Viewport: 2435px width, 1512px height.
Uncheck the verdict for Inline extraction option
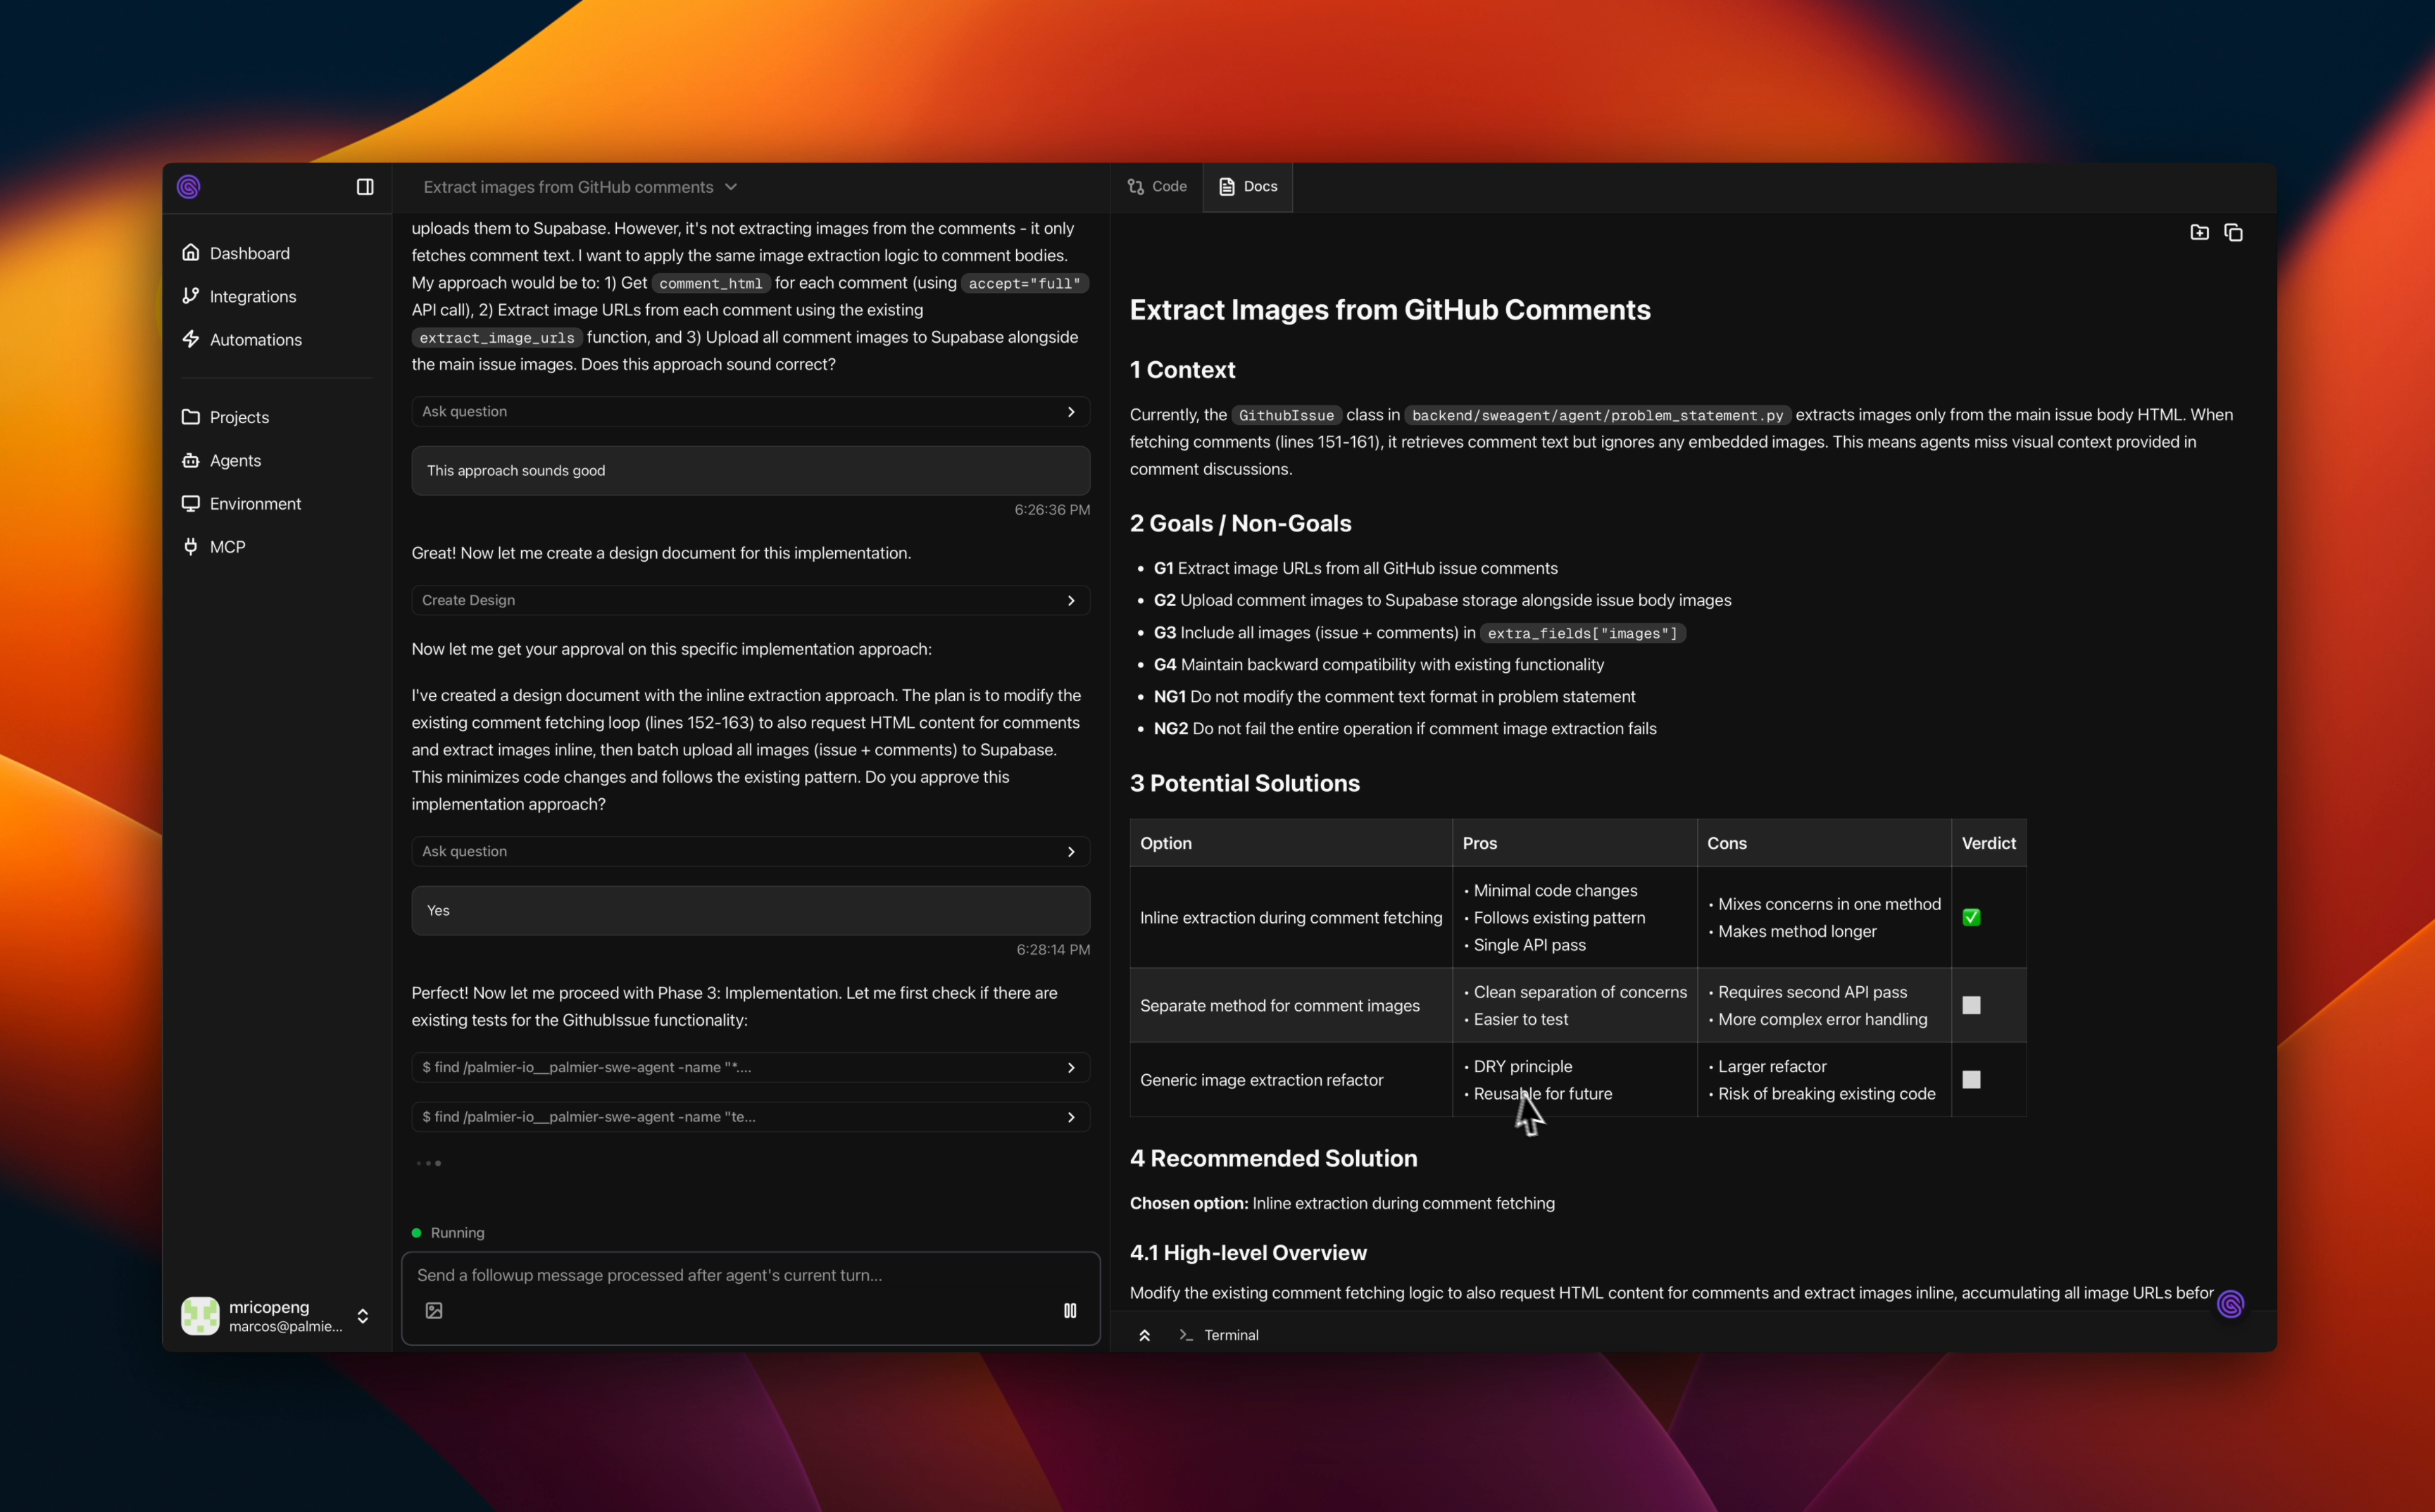(x=1971, y=916)
